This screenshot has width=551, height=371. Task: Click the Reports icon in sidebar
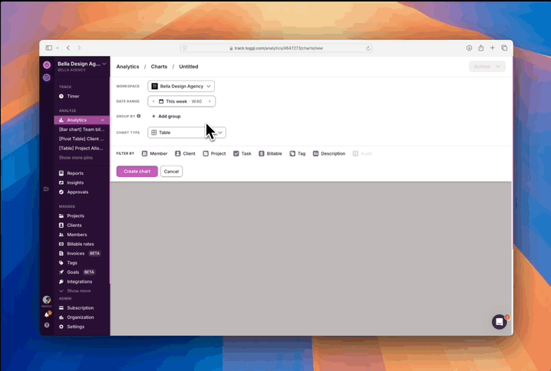click(x=61, y=173)
